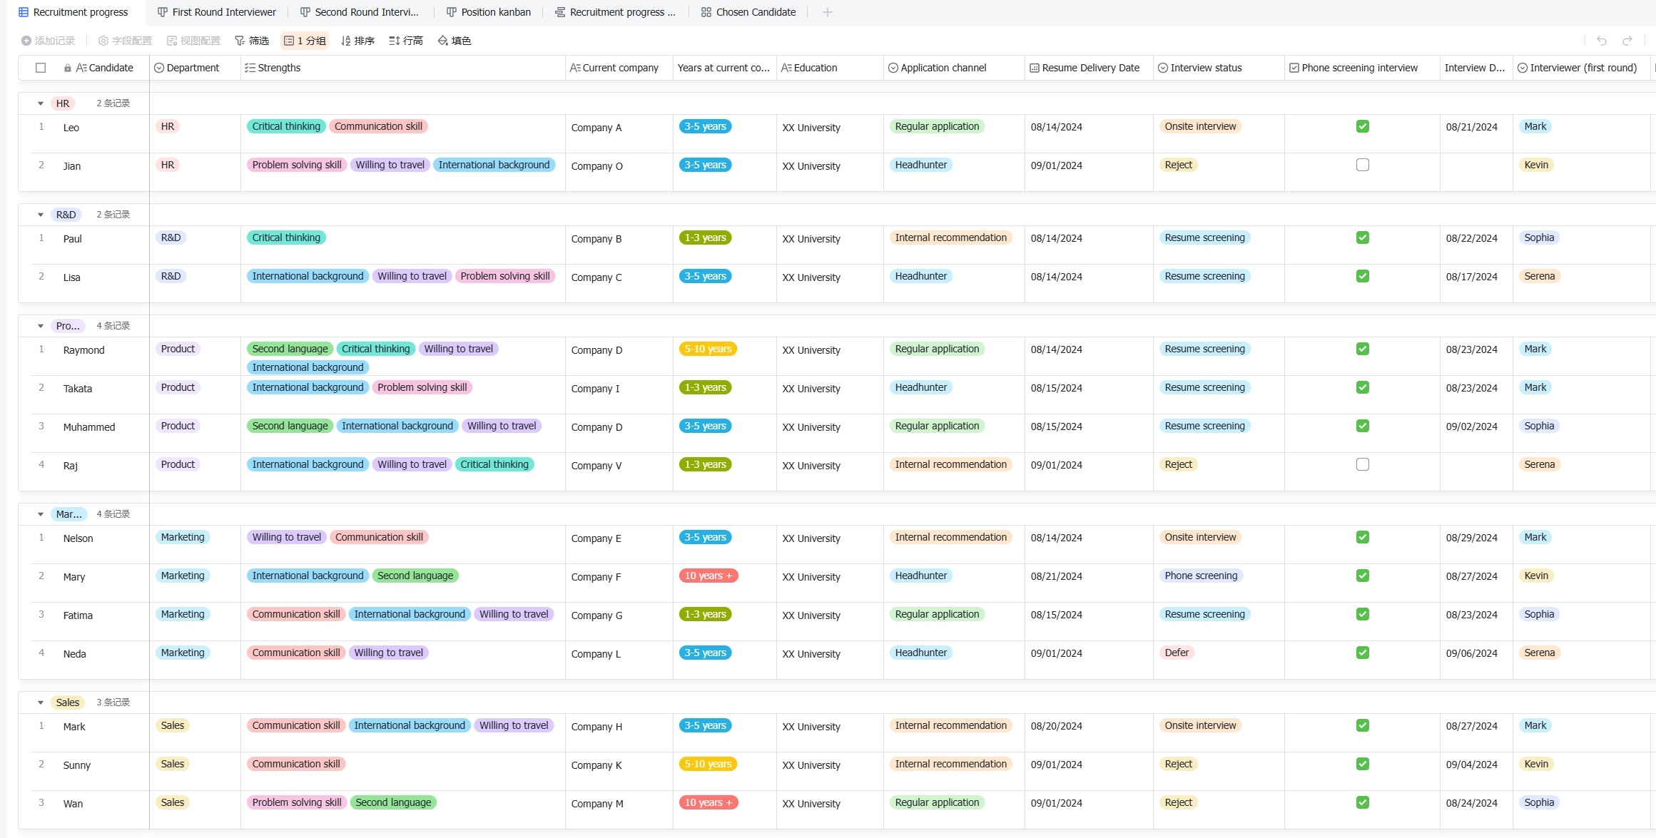1656x838 pixels.
Task: Collapse the Sales group arrow
Action: coord(41,702)
